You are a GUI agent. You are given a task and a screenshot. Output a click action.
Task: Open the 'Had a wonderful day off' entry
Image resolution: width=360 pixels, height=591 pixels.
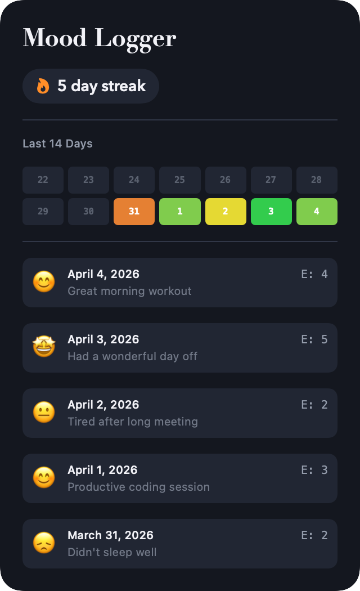[x=180, y=348]
